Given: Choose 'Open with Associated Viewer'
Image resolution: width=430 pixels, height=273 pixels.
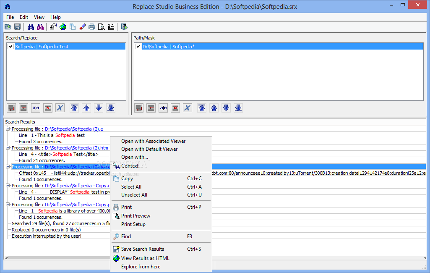Looking at the screenshot, I should tap(161, 141).
